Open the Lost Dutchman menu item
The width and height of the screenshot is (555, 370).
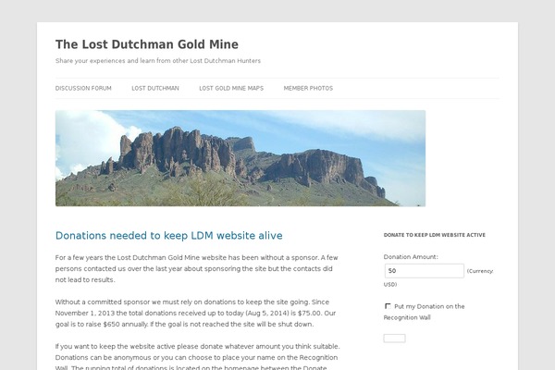[x=155, y=88]
